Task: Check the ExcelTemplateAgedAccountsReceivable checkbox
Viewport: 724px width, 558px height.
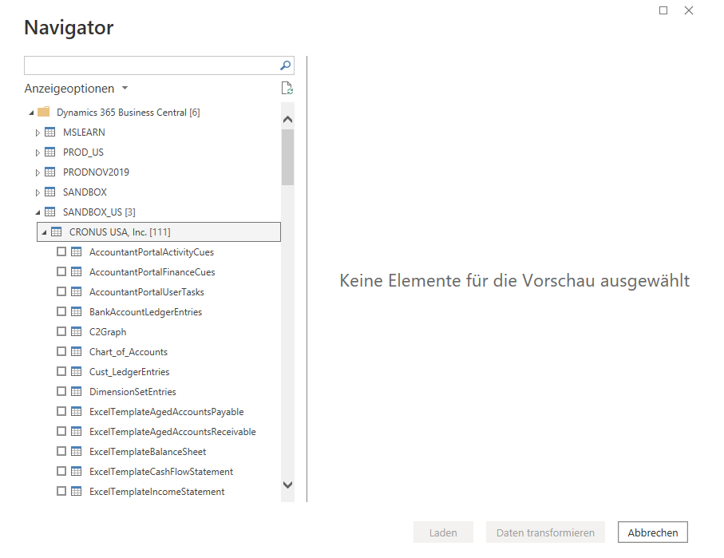Action: [x=61, y=431]
